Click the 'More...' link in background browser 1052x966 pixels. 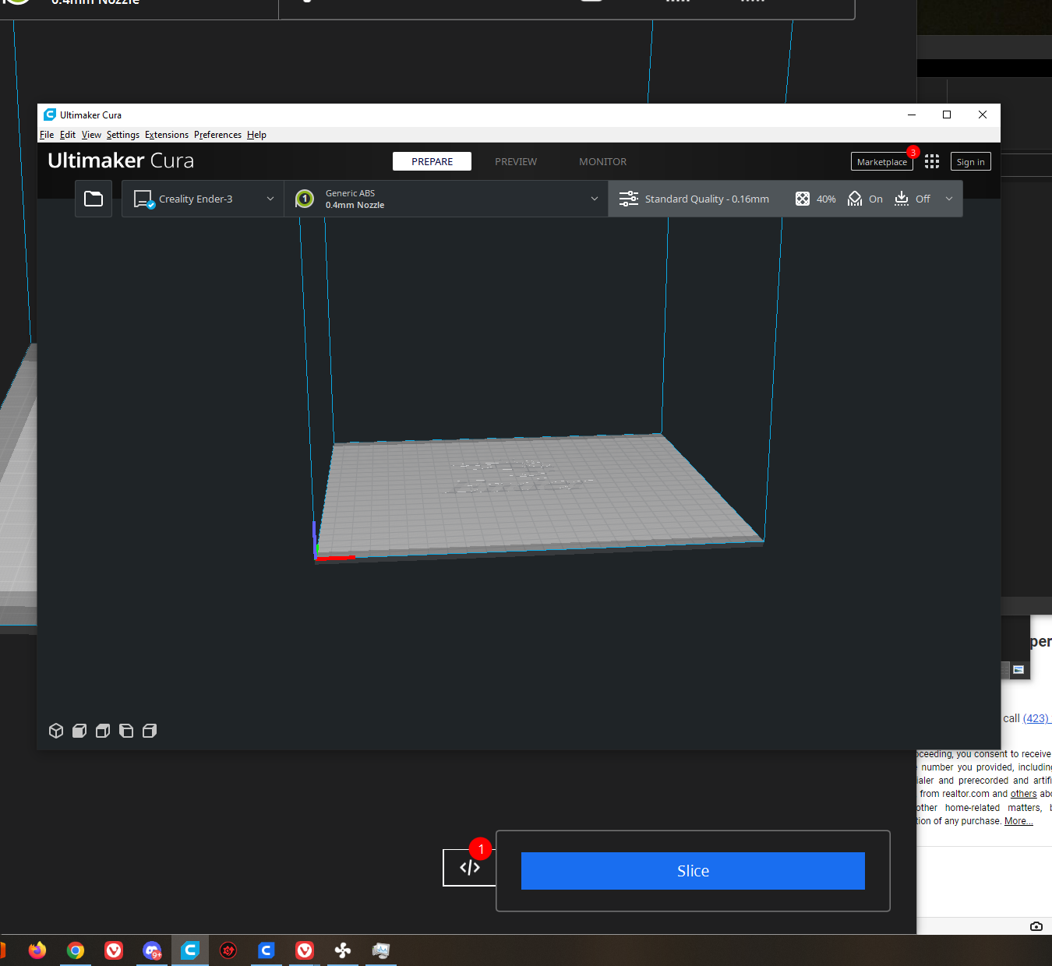coord(1018,821)
